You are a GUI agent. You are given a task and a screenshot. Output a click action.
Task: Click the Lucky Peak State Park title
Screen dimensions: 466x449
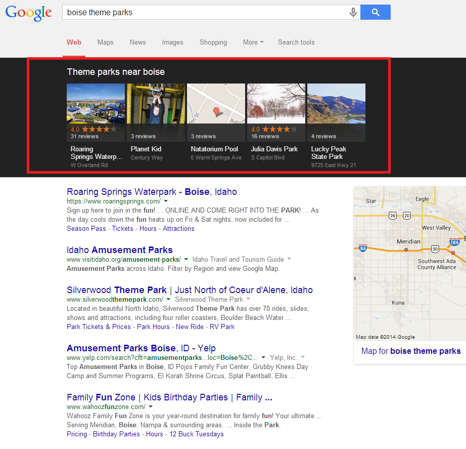329,153
